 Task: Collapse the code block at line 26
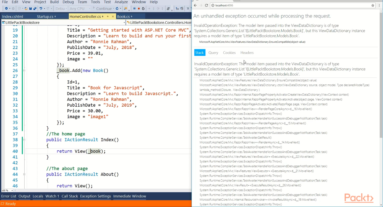click(x=24, y=71)
